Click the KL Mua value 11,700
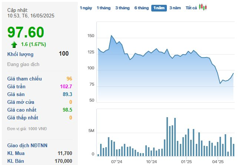Screen dimensions: 241x165 (65, 153)
